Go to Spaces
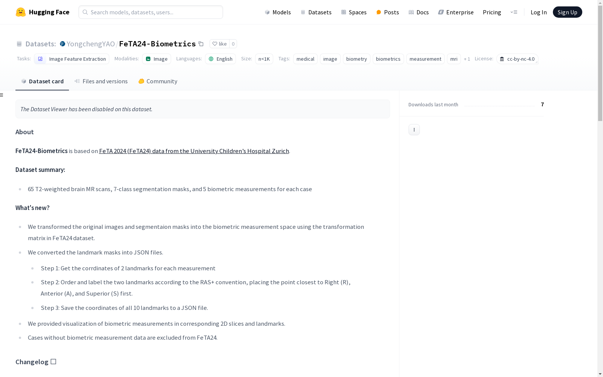This screenshot has height=377, width=603. tap(354, 12)
